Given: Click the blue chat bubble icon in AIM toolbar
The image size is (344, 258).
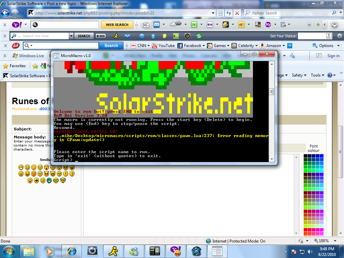Looking at the screenshot, I should point(142,36).
